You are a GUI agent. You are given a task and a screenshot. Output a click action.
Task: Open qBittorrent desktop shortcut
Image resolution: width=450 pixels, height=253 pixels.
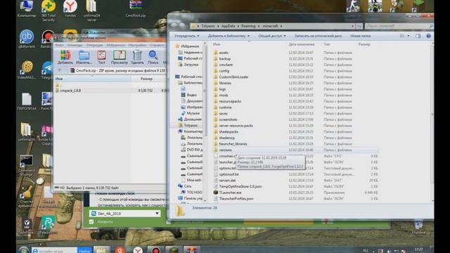pos(27,39)
